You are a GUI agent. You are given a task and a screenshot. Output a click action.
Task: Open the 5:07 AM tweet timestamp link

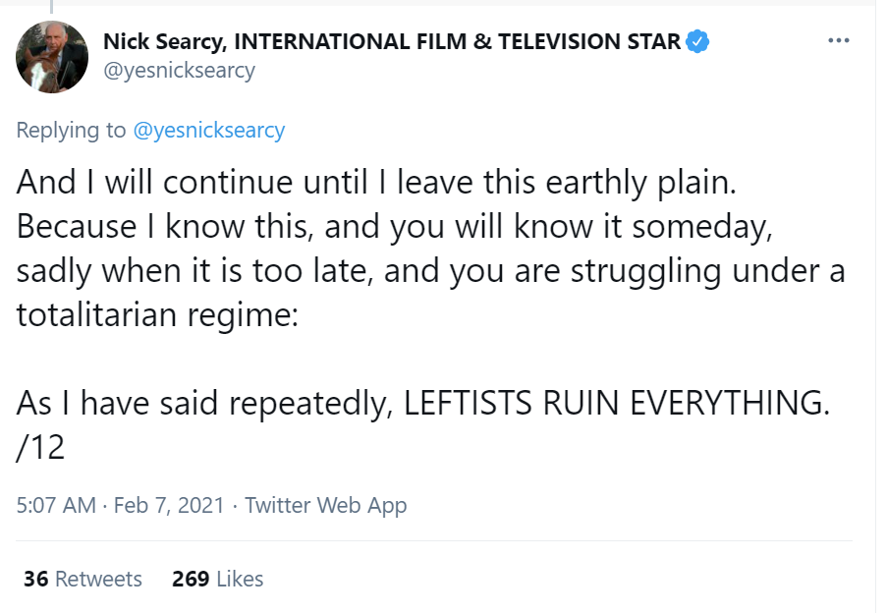(56, 505)
